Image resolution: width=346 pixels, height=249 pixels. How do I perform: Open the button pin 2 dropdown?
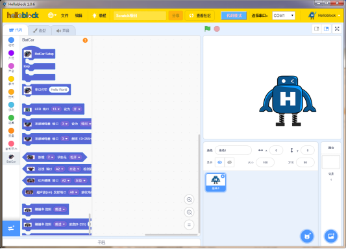(51, 157)
